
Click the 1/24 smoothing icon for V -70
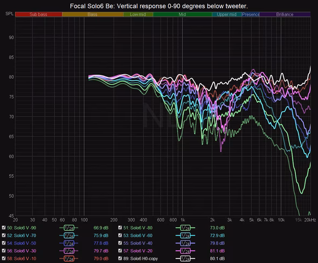pos(69,236)
